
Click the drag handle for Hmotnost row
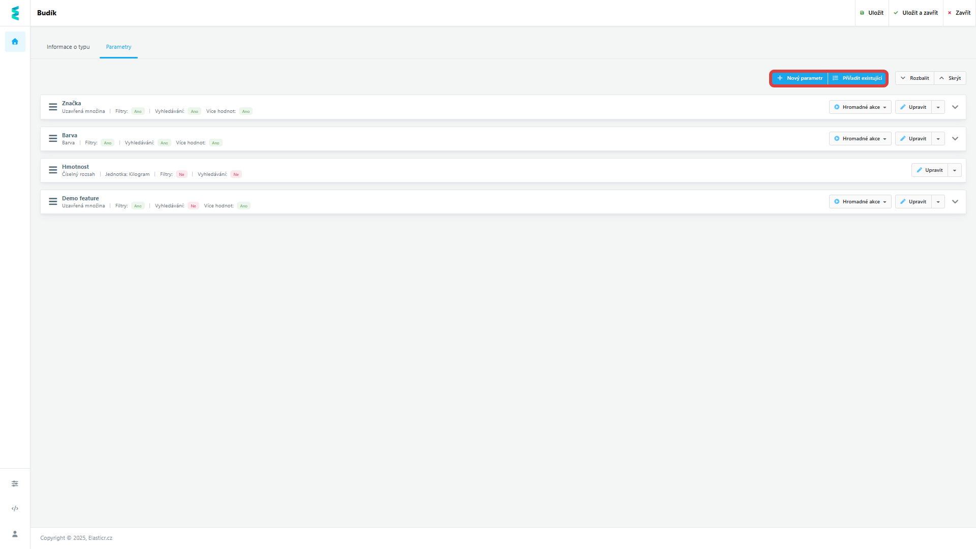53,170
